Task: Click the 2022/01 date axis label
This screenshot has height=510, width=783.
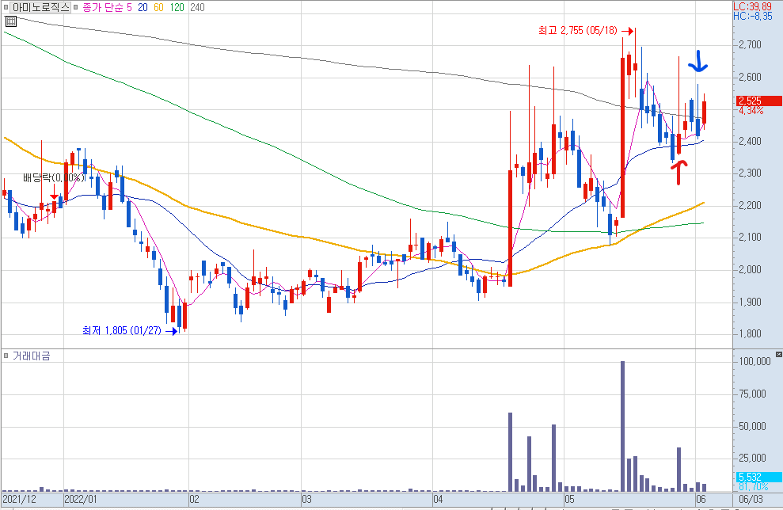Action: 81,499
